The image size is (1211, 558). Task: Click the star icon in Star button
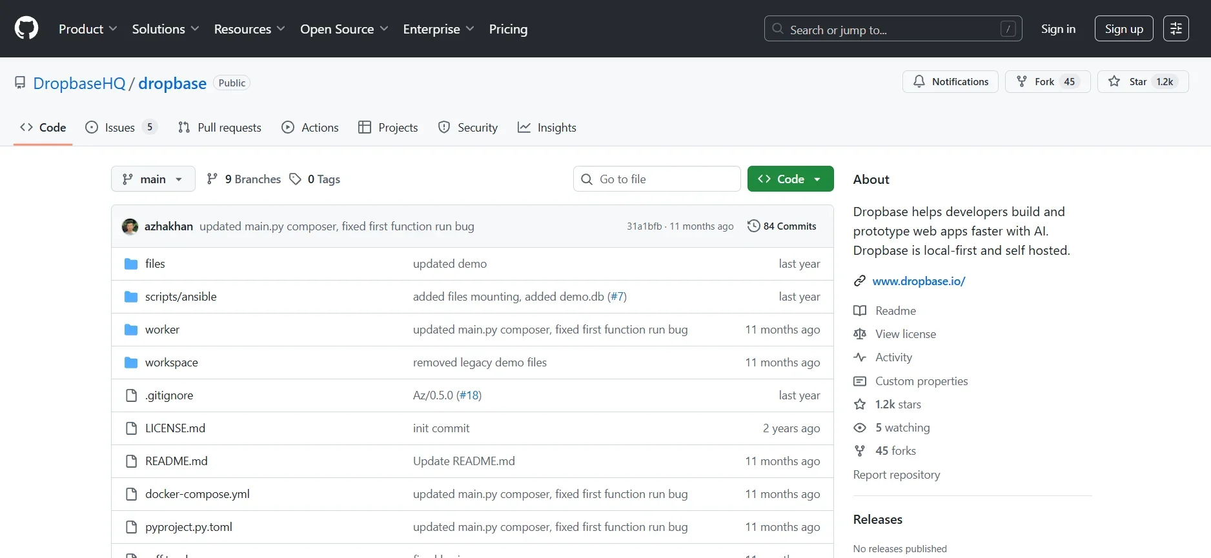[x=1114, y=81]
